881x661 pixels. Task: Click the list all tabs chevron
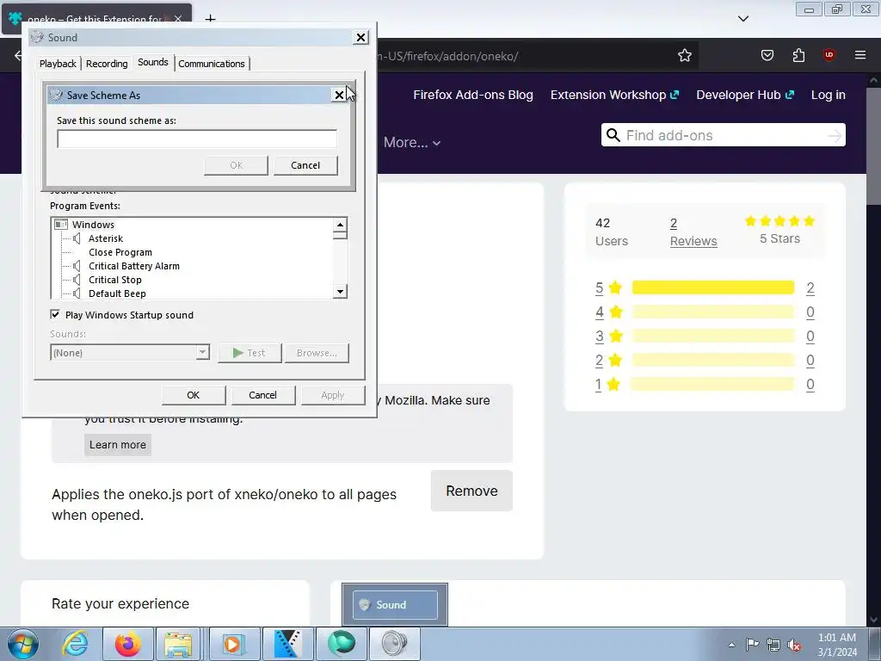[x=742, y=19]
